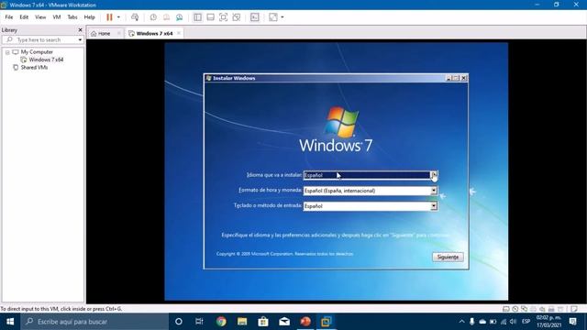This screenshot has height=330, width=587.
Task: Open the VM menu
Action: (x=57, y=17)
